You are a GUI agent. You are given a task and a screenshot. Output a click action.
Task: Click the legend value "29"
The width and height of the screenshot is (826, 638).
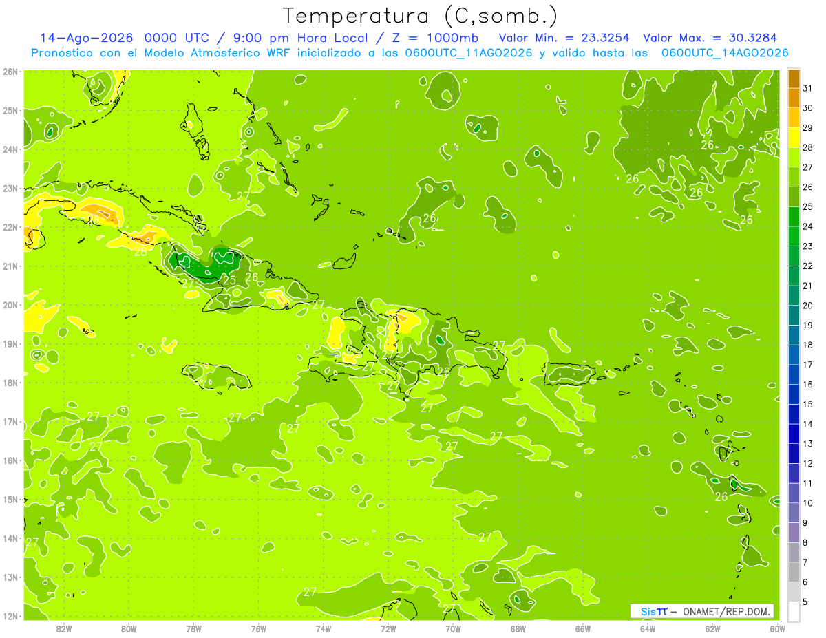(807, 128)
